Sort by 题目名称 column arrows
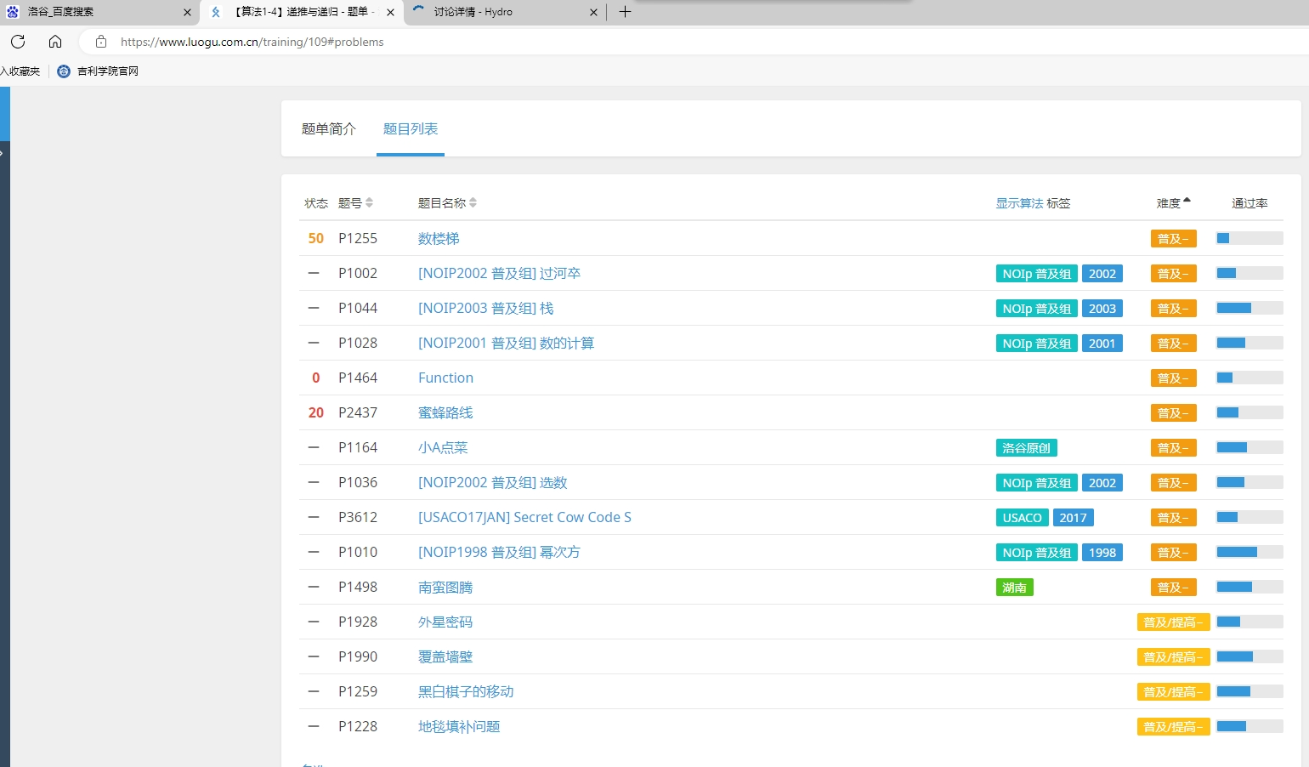The image size is (1309, 767). [x=473, y=203]
